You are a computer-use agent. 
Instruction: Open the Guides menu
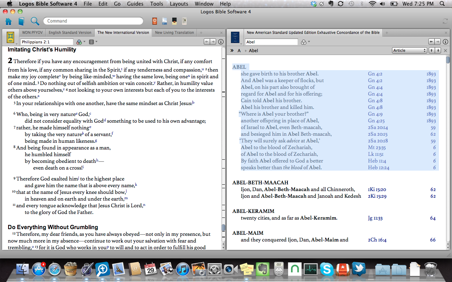pyautogui.click(x=135, y=4)
